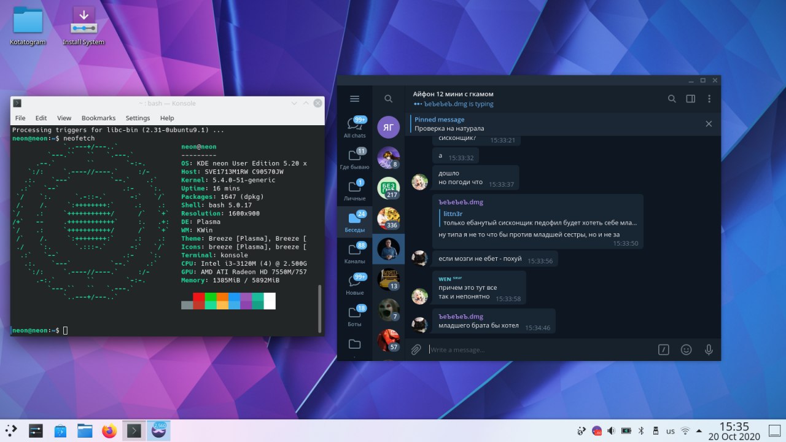
Task: Select the Где бываю chat folder
Action: point(354,158)
